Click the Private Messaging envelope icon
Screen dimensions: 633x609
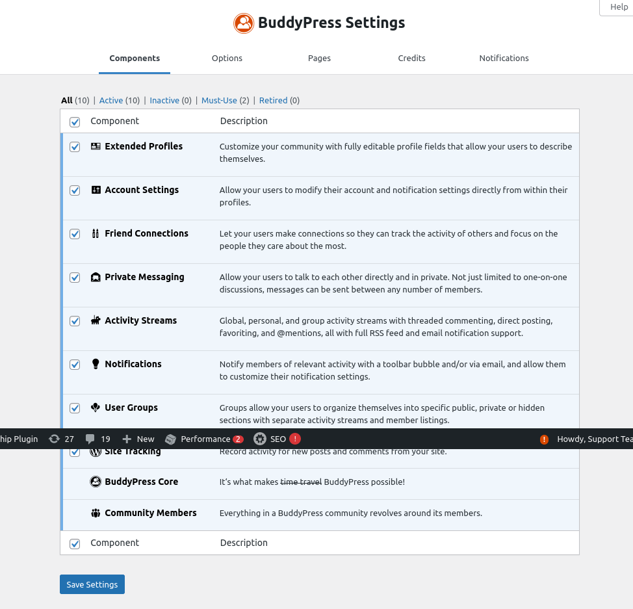point(95,277)
